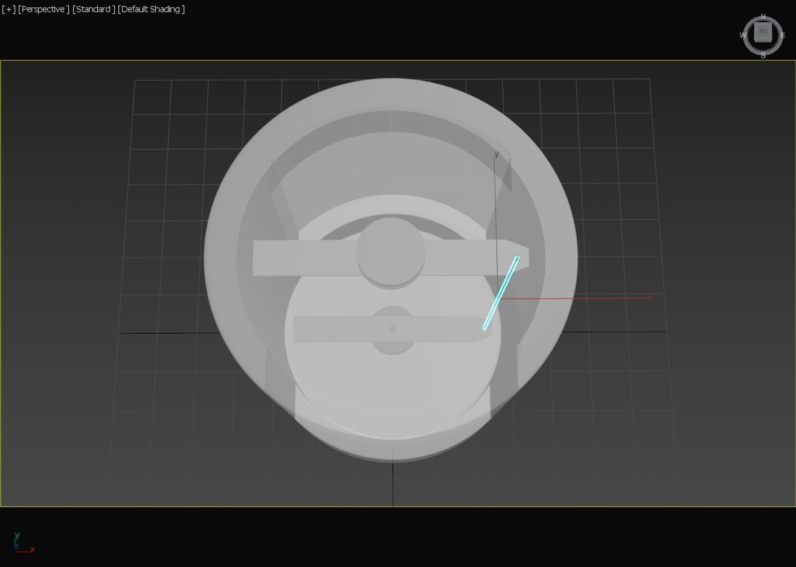Select the cyan highlighted thin rod object
Image resolution: width=796 pixels, height=567 pixels.
pos(501,293)
